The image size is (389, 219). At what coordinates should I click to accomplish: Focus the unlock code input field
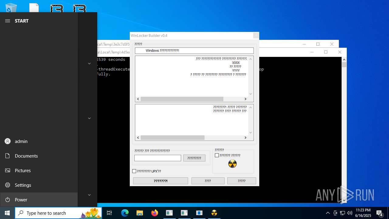(x=158, y=158)
